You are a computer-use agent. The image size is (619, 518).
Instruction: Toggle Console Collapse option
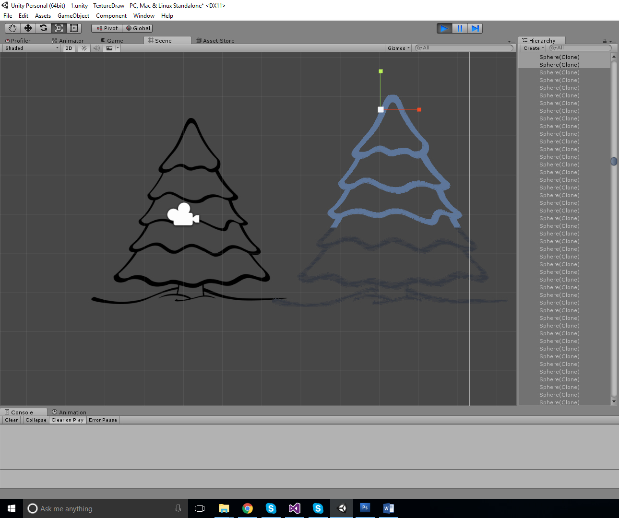click(36, 420)
